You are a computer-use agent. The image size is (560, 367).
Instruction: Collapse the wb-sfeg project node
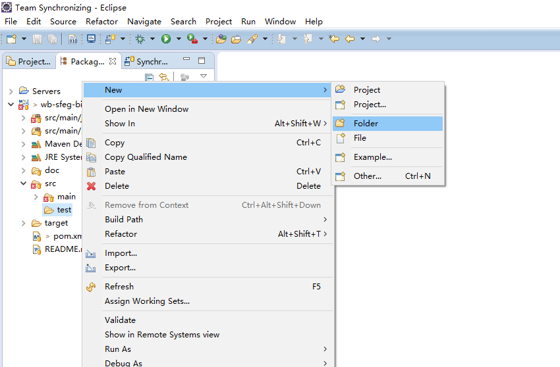click(11, 105)
